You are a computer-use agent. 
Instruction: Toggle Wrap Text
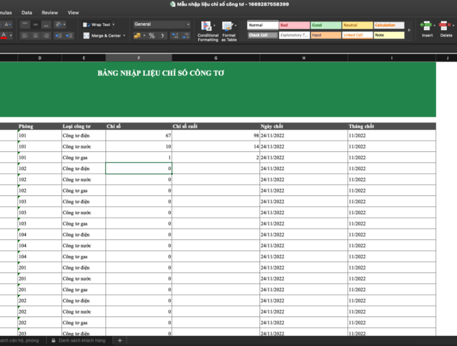click(x=97, y=25)
